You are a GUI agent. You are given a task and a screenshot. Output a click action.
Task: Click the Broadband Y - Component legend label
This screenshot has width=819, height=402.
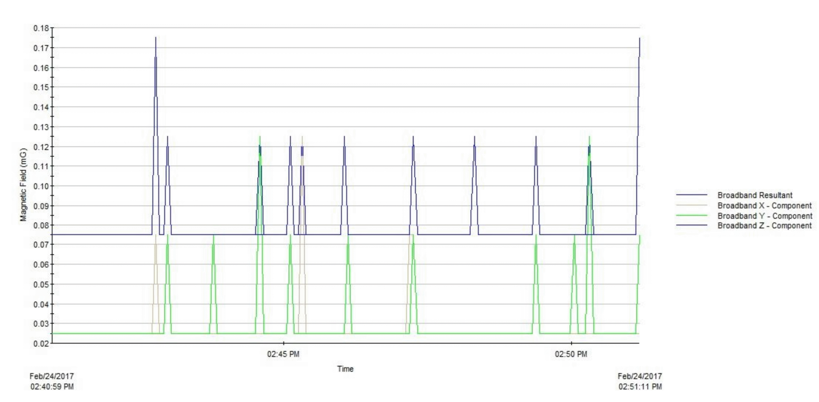[x=764, y=216]
